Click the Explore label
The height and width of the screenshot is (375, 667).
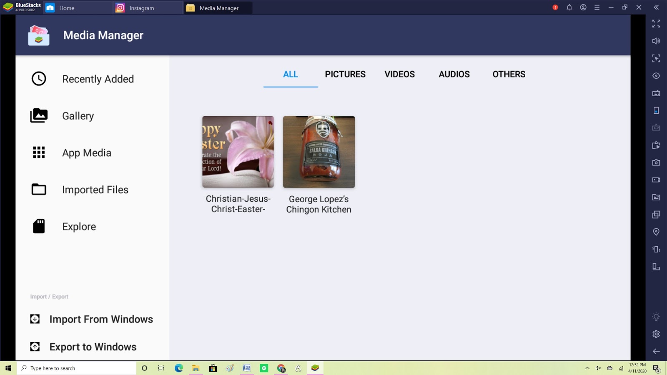coord(79,227)
